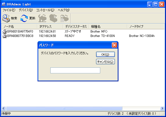Sort by ノード名 column header
Screen dimensions: 166x117
click(19, 27)
